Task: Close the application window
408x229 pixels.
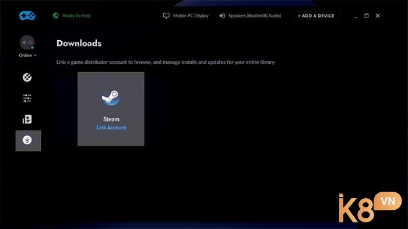Action: click(378, 16)
